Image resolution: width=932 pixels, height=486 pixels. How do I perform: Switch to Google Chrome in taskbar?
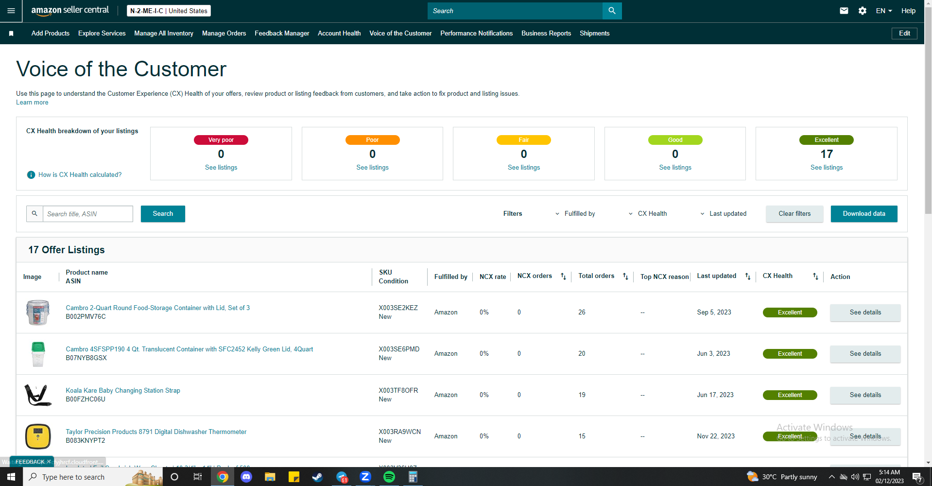[x=223, y=477]
